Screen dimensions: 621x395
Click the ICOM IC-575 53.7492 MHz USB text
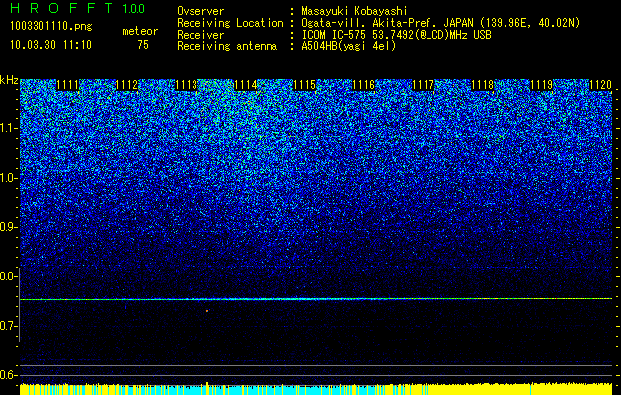coord(397,35)
